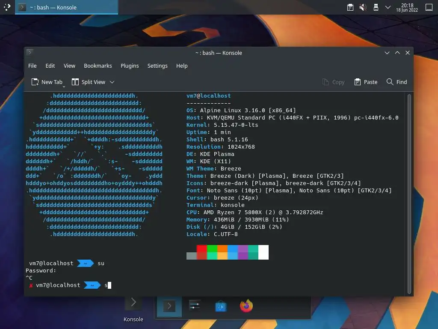This screenshot has height=329, width=438.
Task: Open the clipboard tray icon
Action: [350, 7]
